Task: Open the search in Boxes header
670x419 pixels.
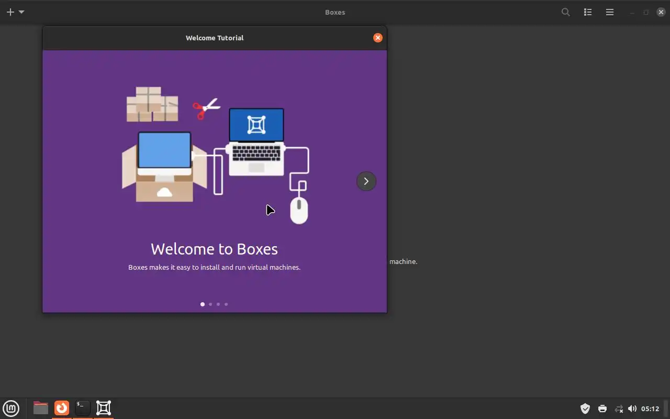Action: tap(566, 12)
